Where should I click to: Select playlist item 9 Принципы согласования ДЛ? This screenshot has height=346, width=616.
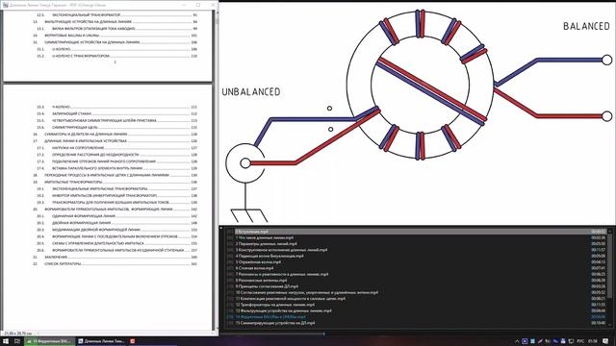(x=417, y=286)
